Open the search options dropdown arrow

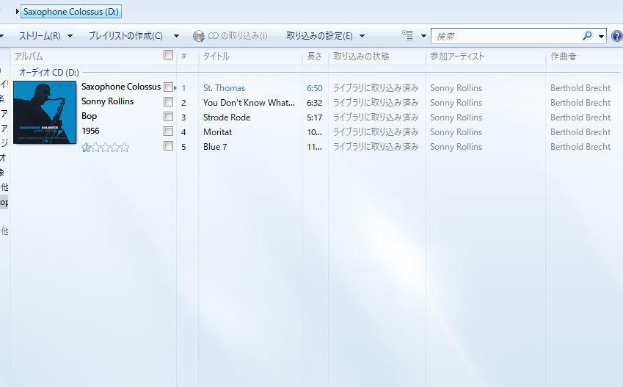point(601,37)
